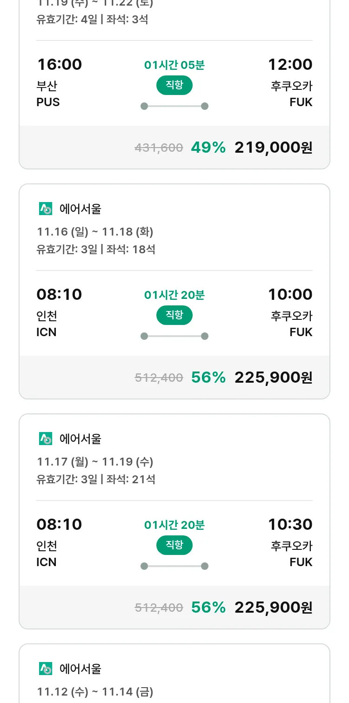Tap the 16:00 Busan departure time
The height and width of the screenshot is (703, 349).
click(x=59, y=64)
